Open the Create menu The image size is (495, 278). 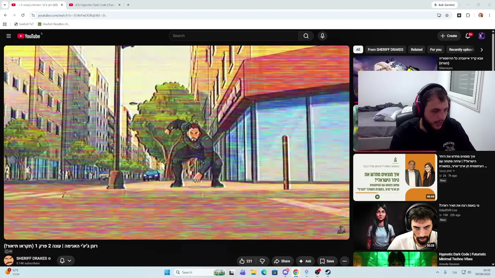pyautogui.click(x=449, y=36)
